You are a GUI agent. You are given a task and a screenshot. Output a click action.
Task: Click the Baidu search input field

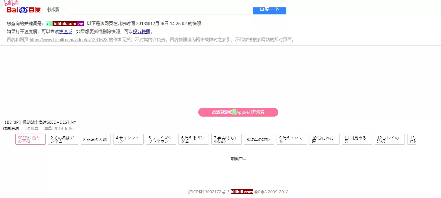pyautogui.click(x=161, y=10)
